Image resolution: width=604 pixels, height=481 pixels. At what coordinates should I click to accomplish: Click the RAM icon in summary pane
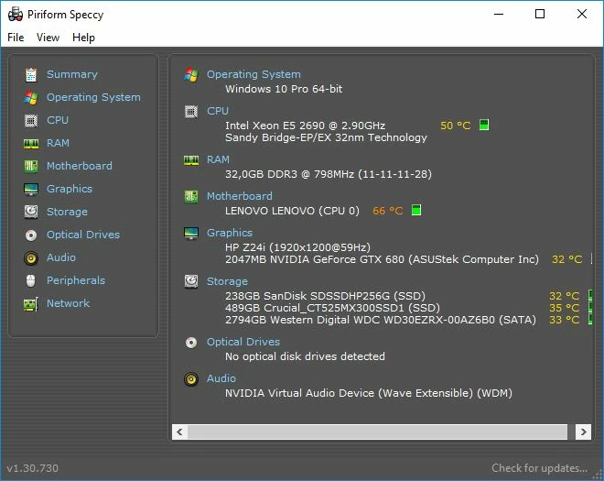191,160
